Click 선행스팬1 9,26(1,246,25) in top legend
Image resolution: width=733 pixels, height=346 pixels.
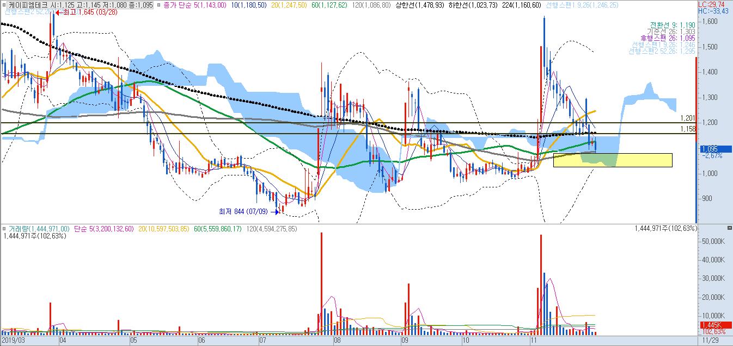(x=582, y=4)
